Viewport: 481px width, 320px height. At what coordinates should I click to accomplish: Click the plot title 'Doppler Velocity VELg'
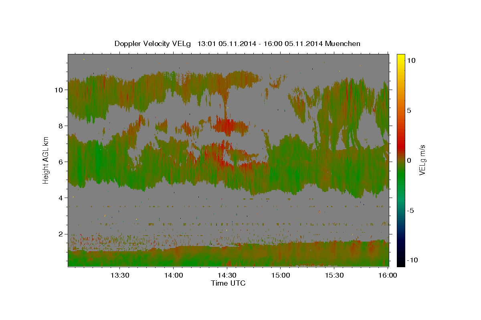[x=154, y=44]
